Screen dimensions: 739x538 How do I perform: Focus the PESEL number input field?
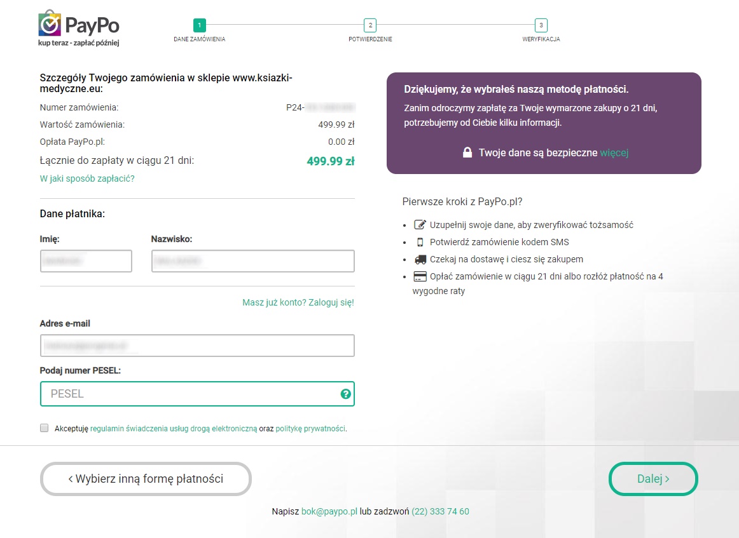click(198, 394)
